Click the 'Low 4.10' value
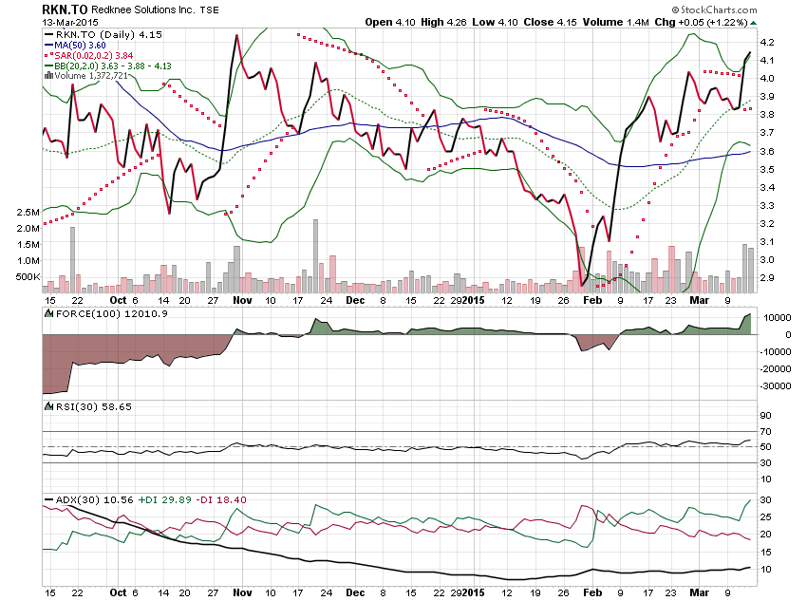807x601 pixels. [x=495, y=22]
